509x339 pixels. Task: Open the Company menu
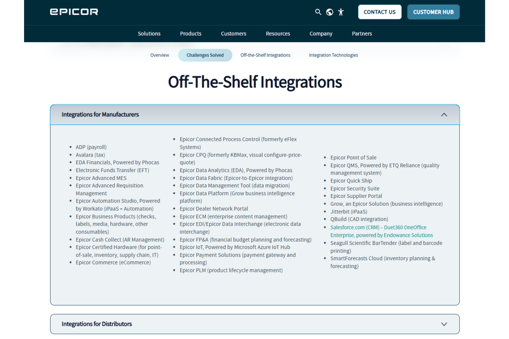pyautogui.click(x=321, y=34)
